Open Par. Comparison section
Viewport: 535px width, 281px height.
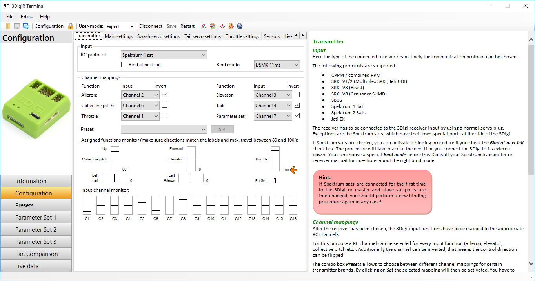click(x=36, y=254)
